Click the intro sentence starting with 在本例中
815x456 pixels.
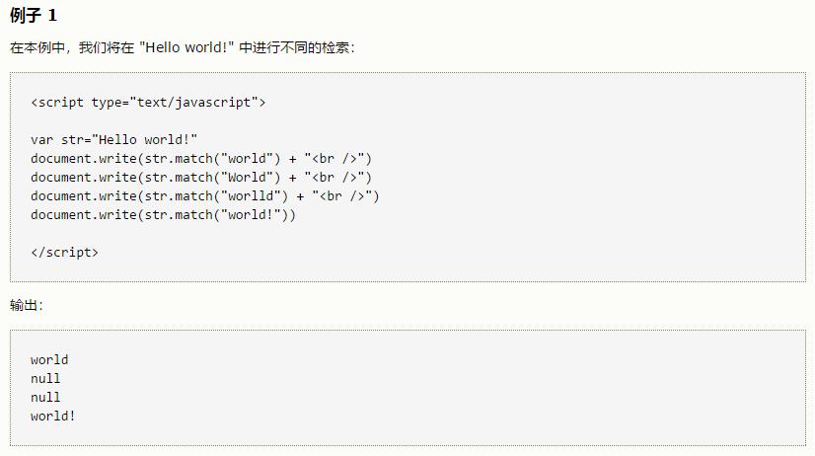coord(182,47)
